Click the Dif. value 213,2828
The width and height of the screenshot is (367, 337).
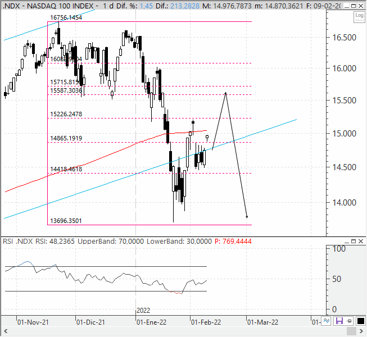coord(185,6)
